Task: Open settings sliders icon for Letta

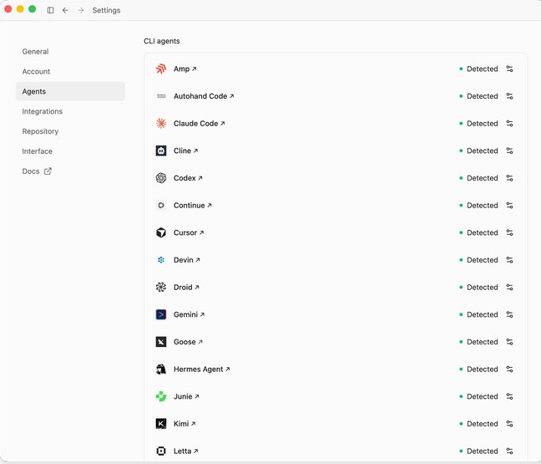Action: (x=509, y=451)
